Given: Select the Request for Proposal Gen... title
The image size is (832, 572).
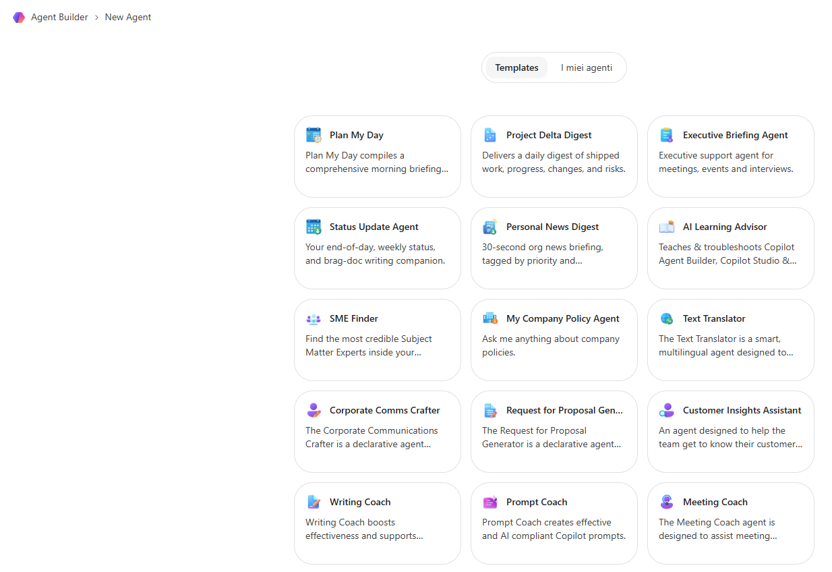Looking at the screenshot, I should click(565, 410).
